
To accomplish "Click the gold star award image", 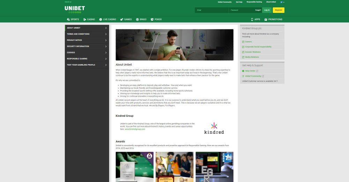I will tap(174, 167).
